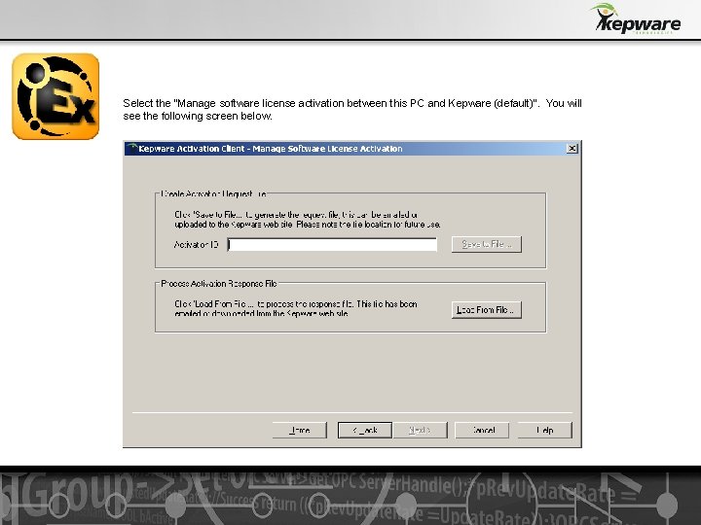701x525 pixels.
Task: Click the disabled Next button
Action: click(x=421, y=431)
